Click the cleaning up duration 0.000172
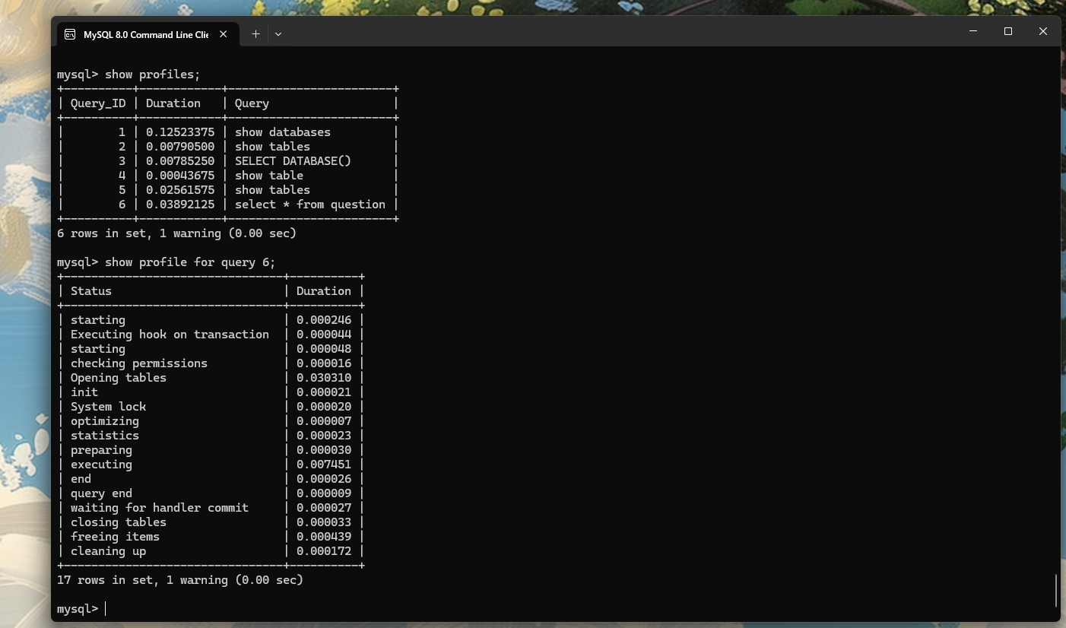This screenshot has width=1066, height=628. (x=324, y=551)
